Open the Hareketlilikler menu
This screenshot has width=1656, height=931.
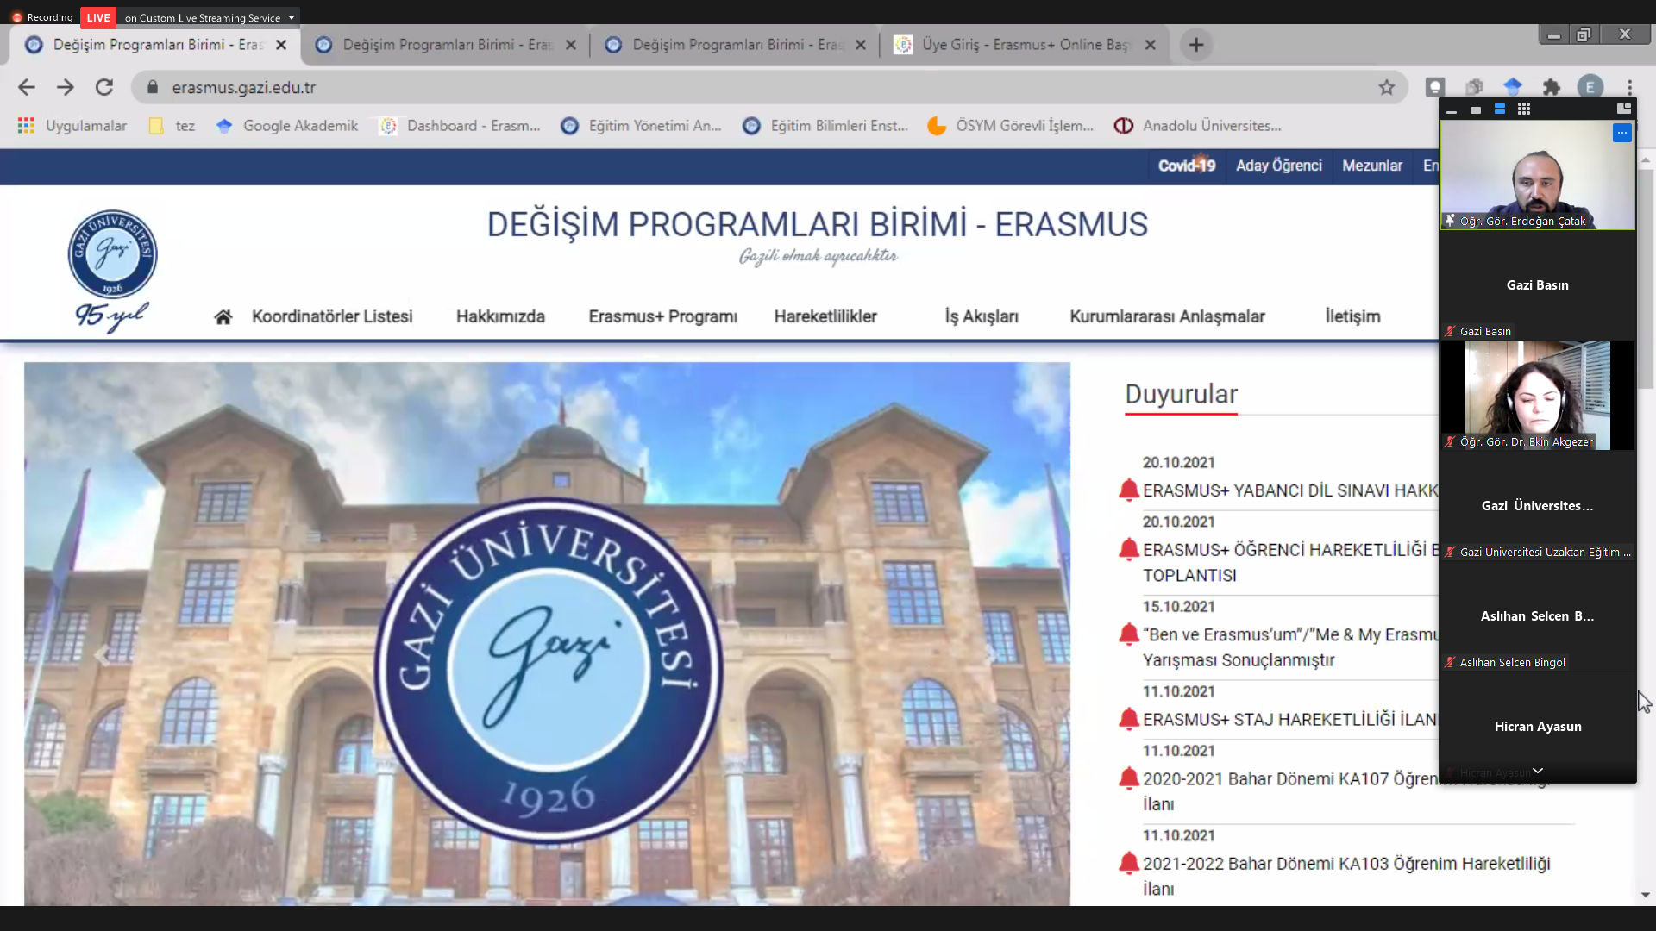point(825,316)
